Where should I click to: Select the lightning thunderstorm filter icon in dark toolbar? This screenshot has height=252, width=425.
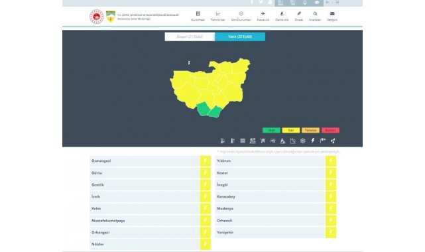click(313, 141)
